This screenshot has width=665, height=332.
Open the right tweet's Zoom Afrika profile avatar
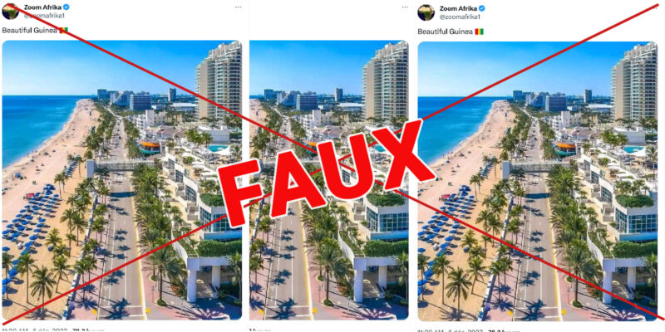point(426,12)
